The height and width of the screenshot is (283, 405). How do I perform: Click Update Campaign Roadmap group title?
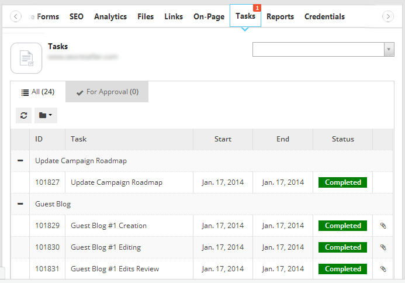tap(81, 161)
